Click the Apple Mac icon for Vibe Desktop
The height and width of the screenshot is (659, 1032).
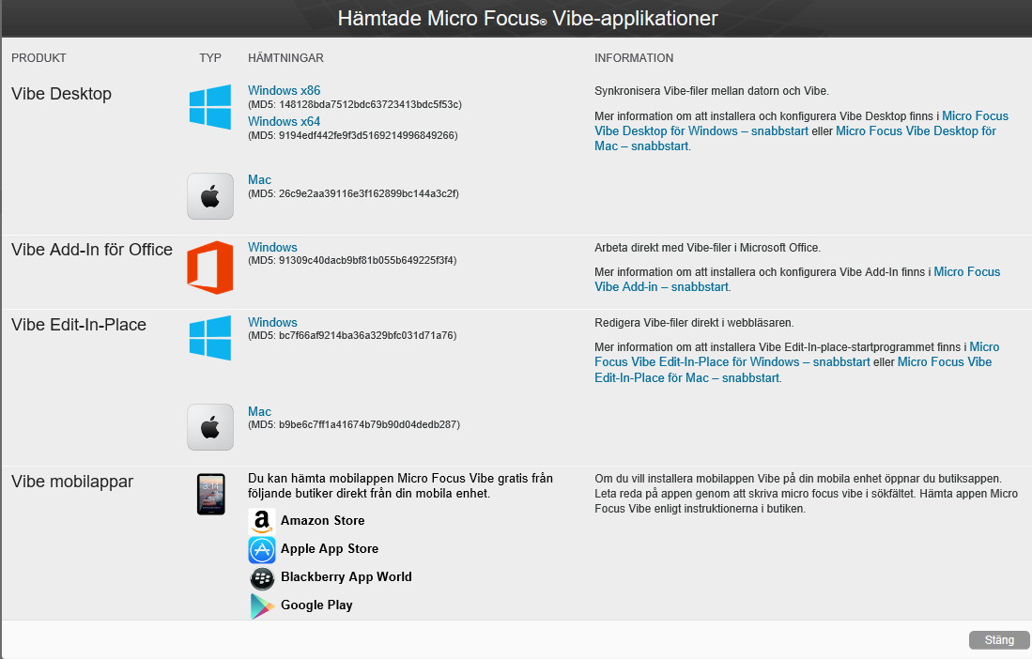[210, 196]
